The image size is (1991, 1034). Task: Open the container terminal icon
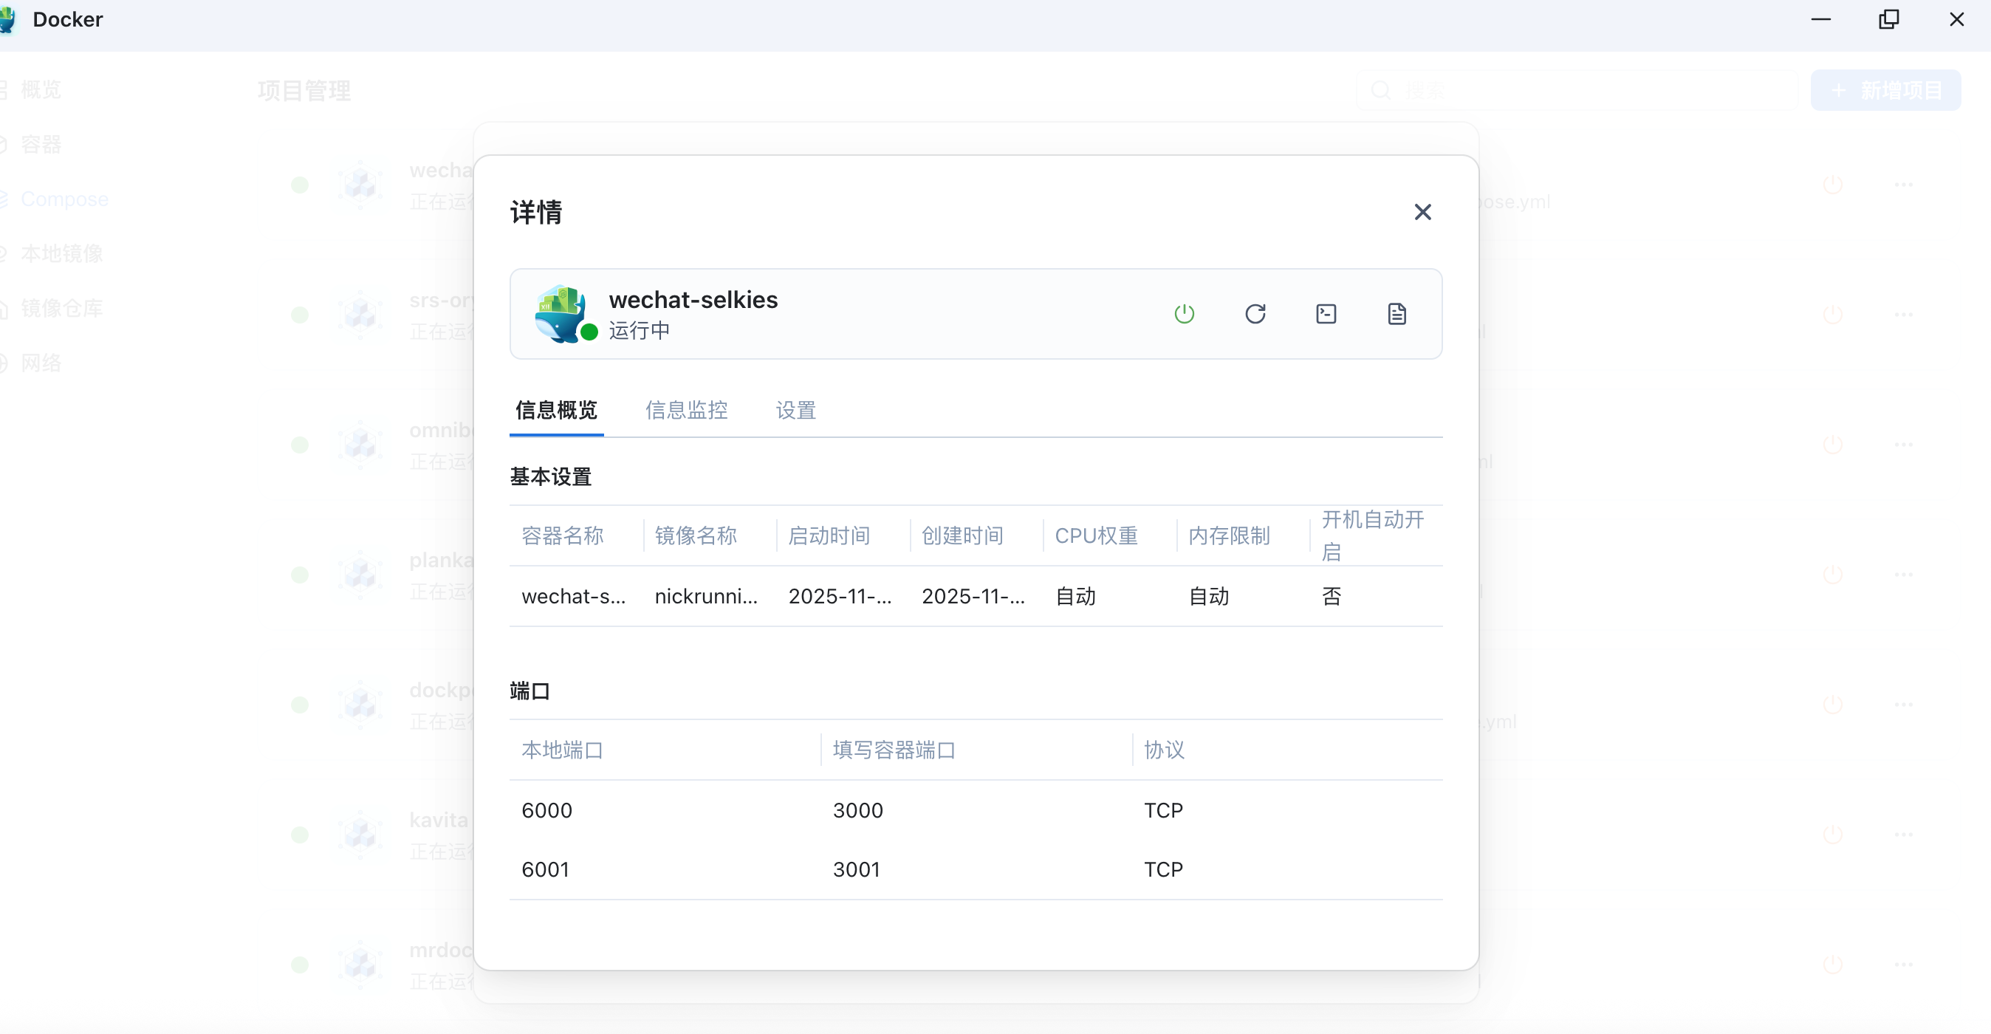(1326, 314)
